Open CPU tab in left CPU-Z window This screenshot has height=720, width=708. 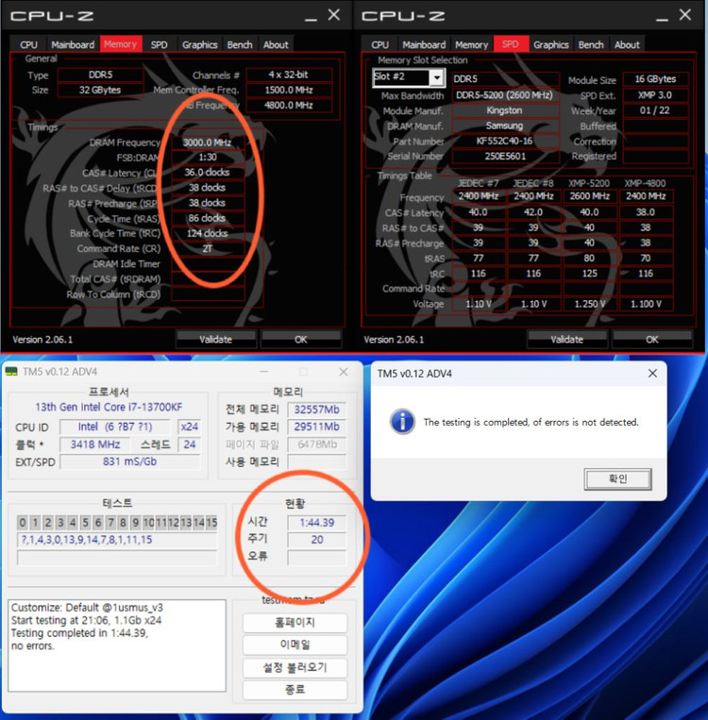coord(28,44)
